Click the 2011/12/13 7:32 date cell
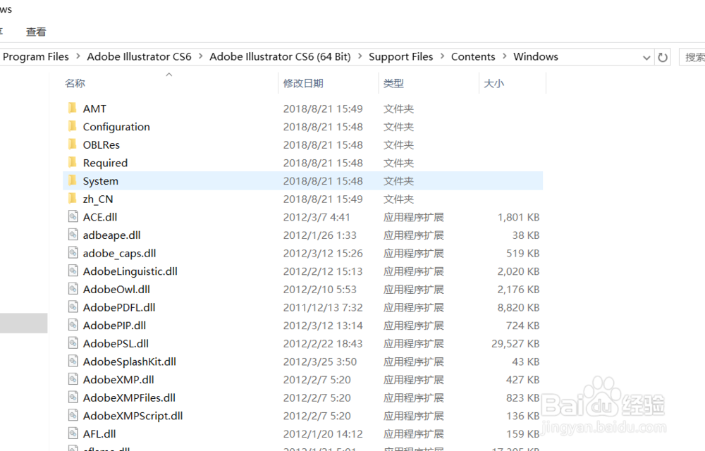 (323, 307)
